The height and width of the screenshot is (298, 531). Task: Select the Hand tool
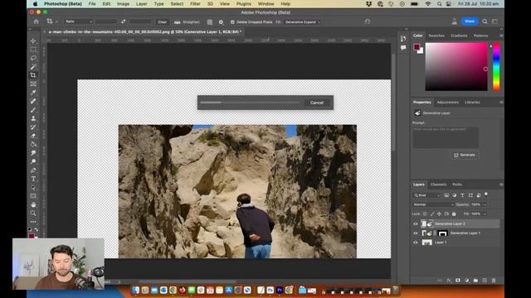coord(33,204)
